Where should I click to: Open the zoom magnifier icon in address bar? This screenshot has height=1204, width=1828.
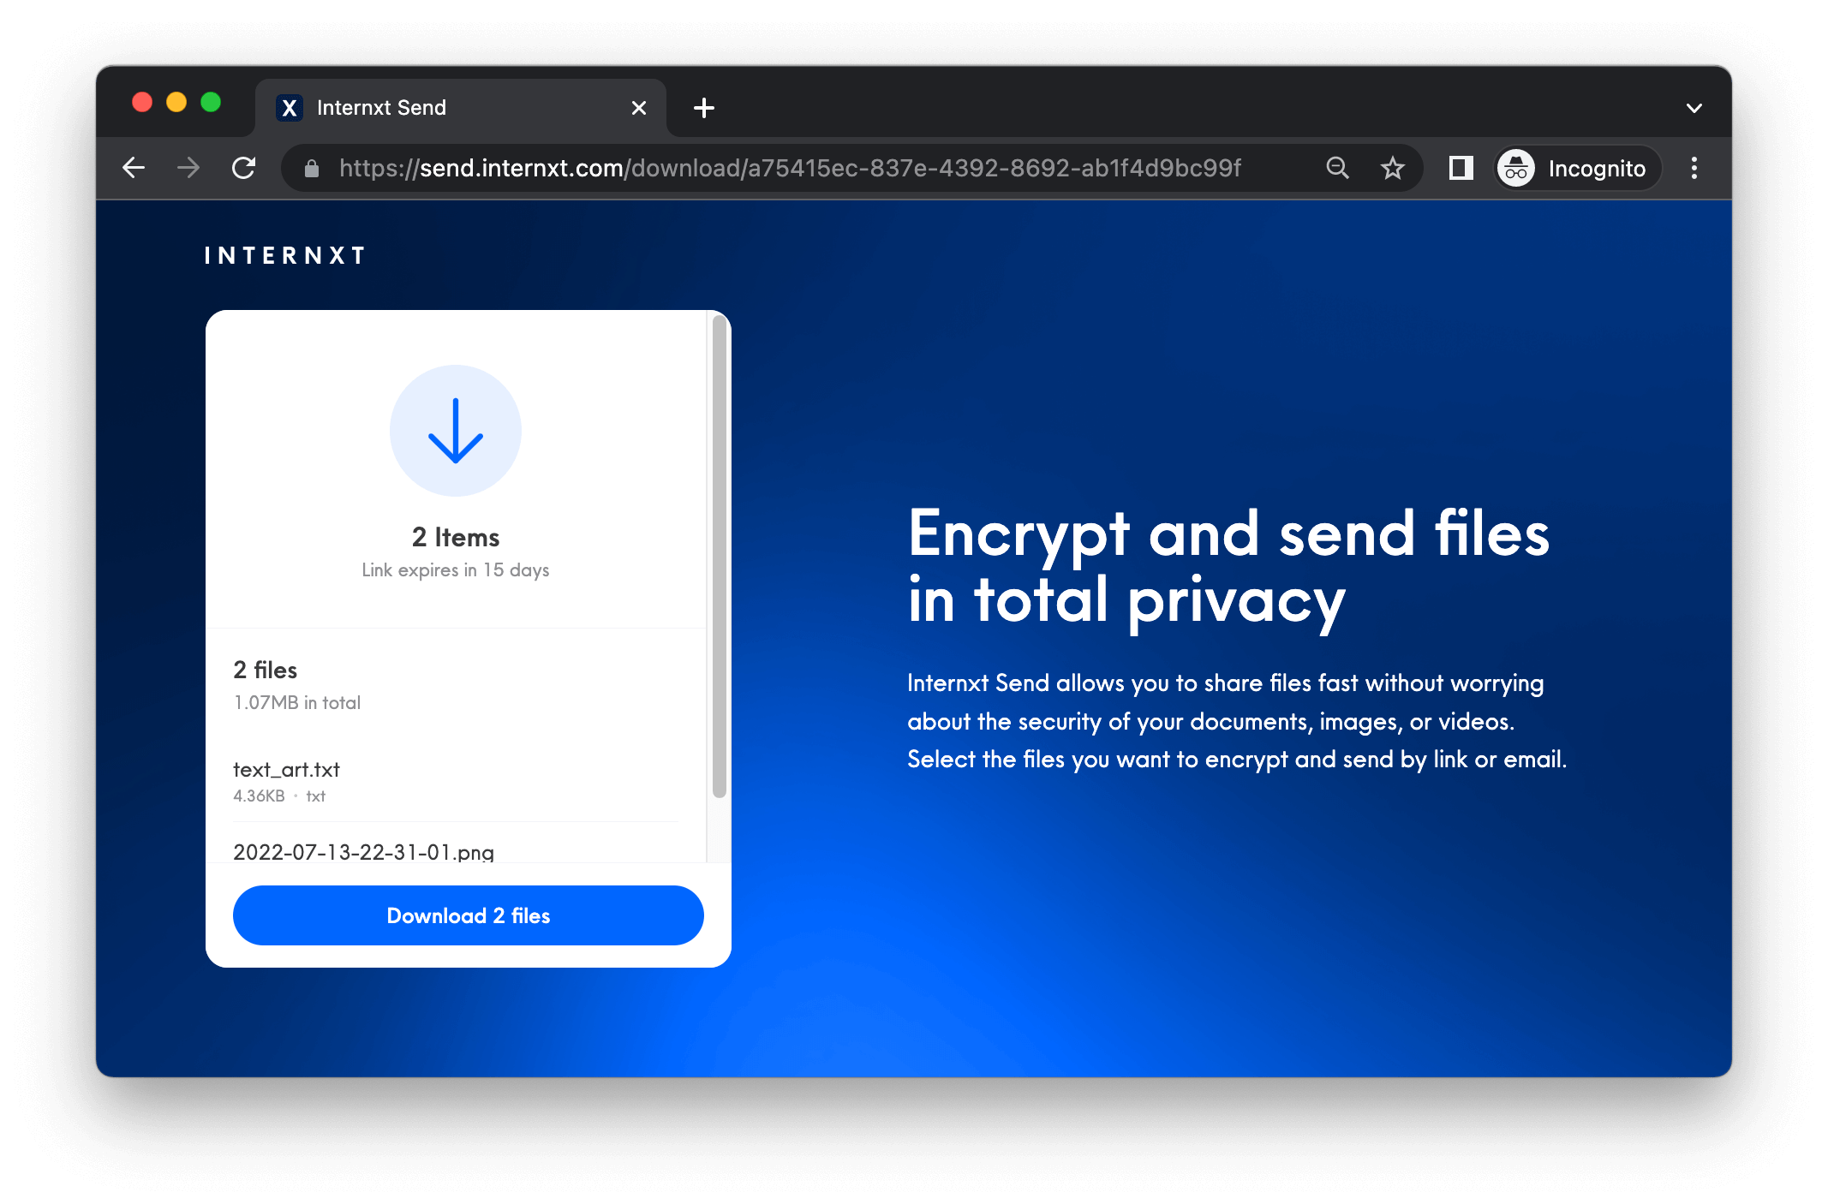(x=1337, y=168)
